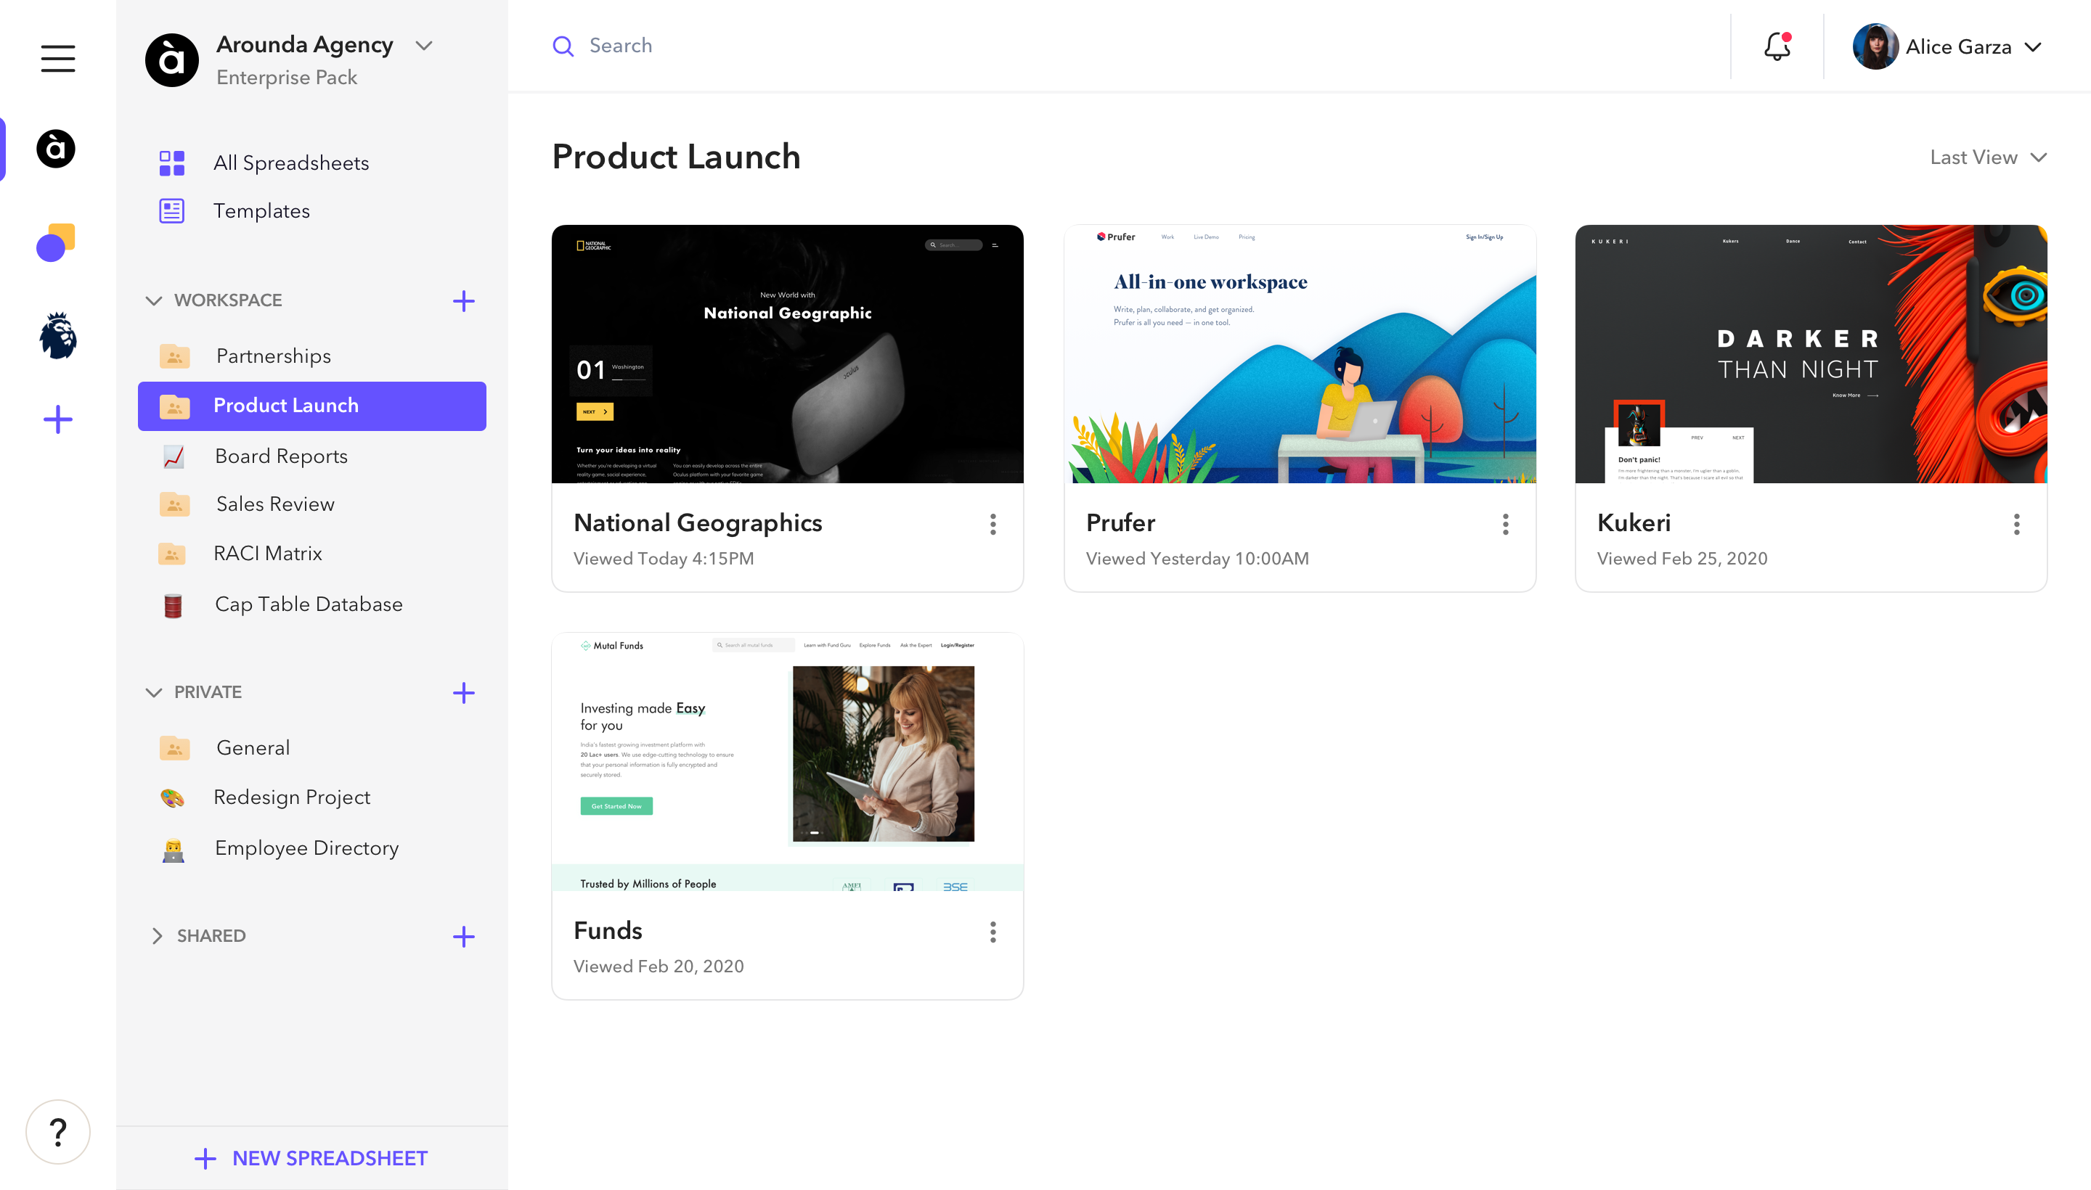Open the National Geographics thumbnail
This screenshot has height=1190, width=2091.
coord(788,354)
